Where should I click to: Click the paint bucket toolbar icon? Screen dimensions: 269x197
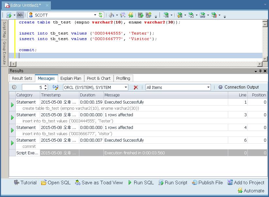click(x=111, y=15)
